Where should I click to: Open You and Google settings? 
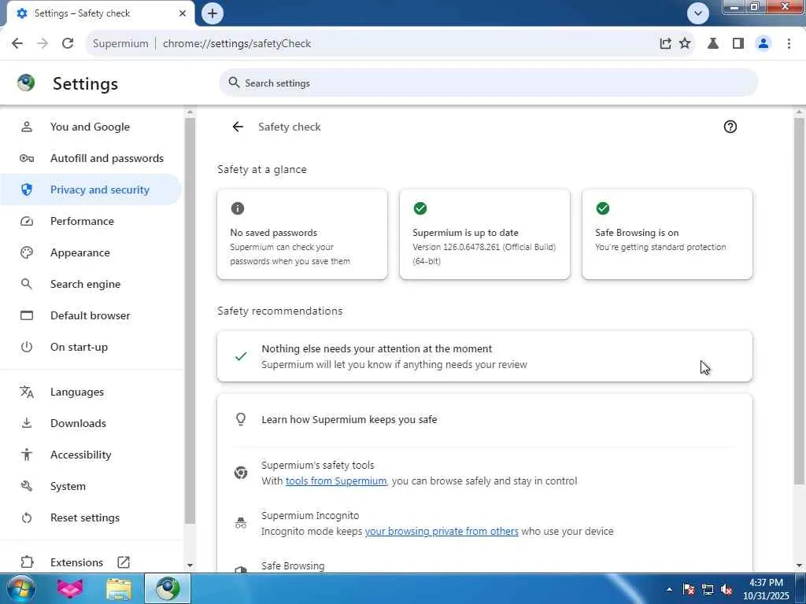tap(91, 127)
